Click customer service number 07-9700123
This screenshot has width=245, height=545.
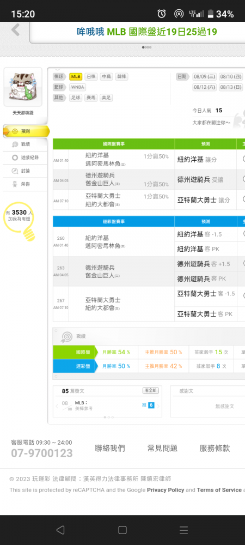42,453
